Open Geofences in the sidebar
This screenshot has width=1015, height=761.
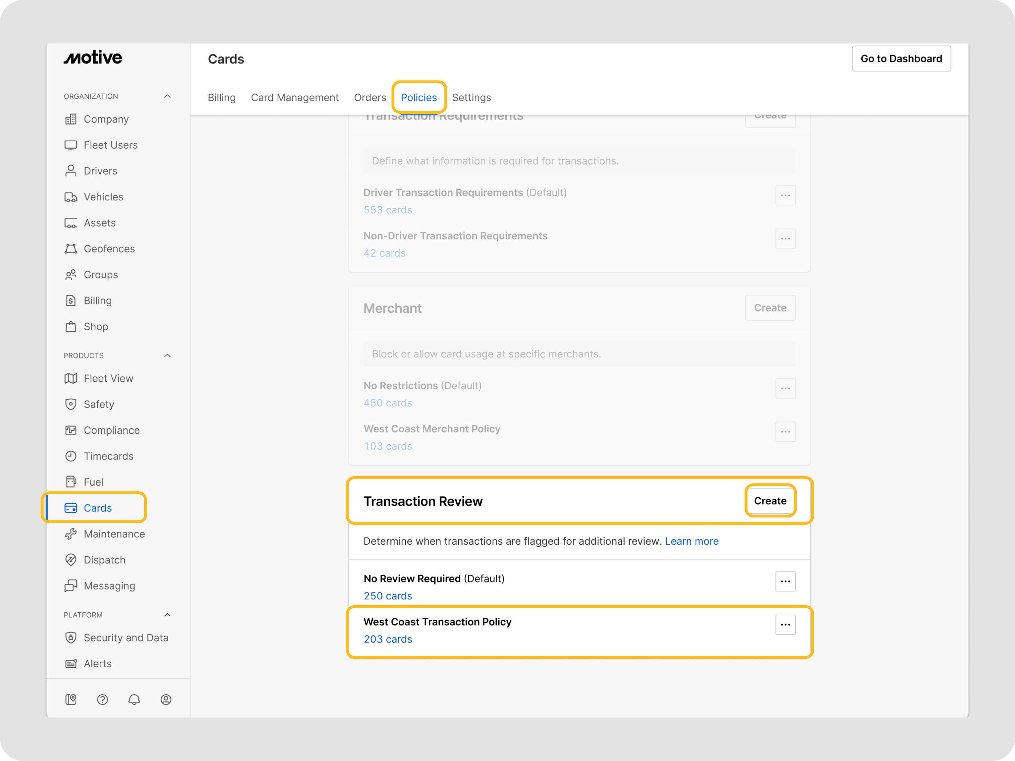pos(109,249)
